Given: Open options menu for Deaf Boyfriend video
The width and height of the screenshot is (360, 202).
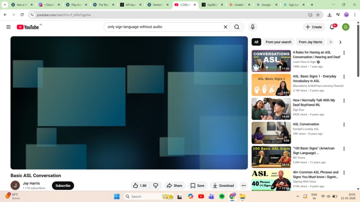Looking at the screenshot, I should (344, 101).
